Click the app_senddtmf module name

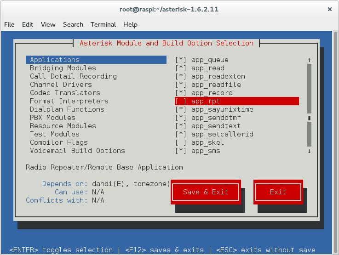pyautogui.click(x=216, y=118)
